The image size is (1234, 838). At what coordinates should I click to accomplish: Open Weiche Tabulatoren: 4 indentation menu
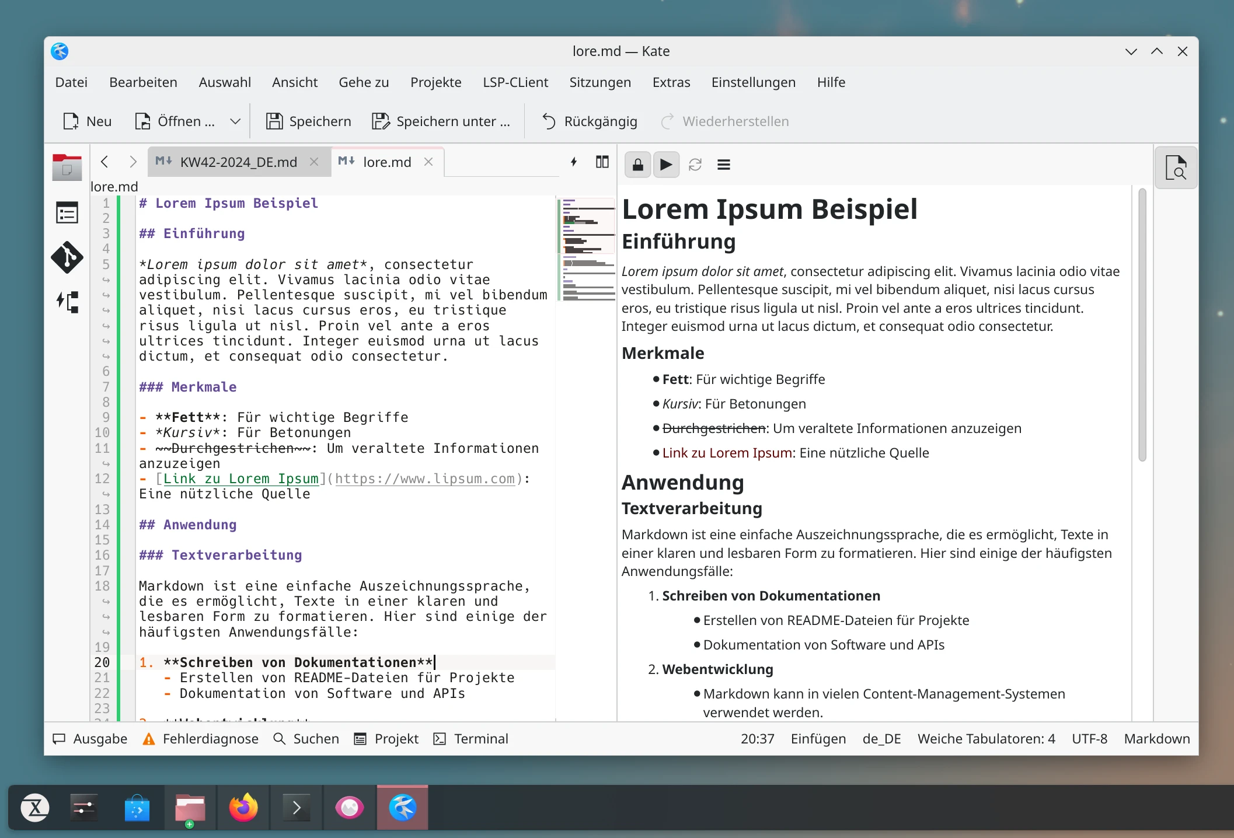[986, 739]
